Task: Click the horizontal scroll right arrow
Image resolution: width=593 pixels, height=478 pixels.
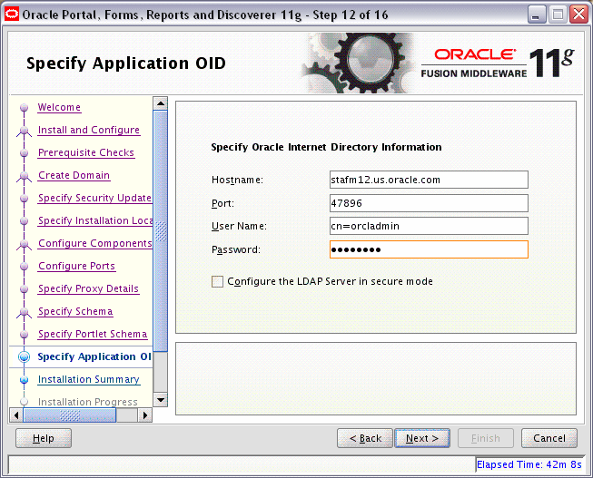Action: pyautogui.click(x=145, y=415)
